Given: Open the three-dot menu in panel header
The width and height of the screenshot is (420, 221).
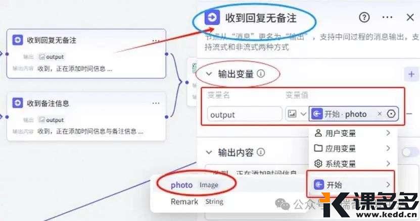Looking at the screenshot, I should (387, 18).
